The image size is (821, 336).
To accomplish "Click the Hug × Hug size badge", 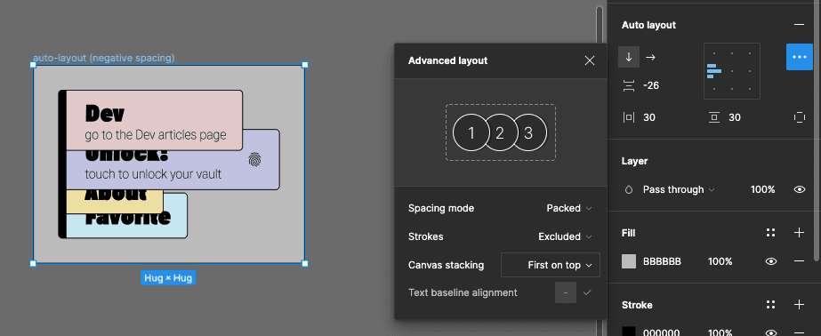I will [168, 278].
